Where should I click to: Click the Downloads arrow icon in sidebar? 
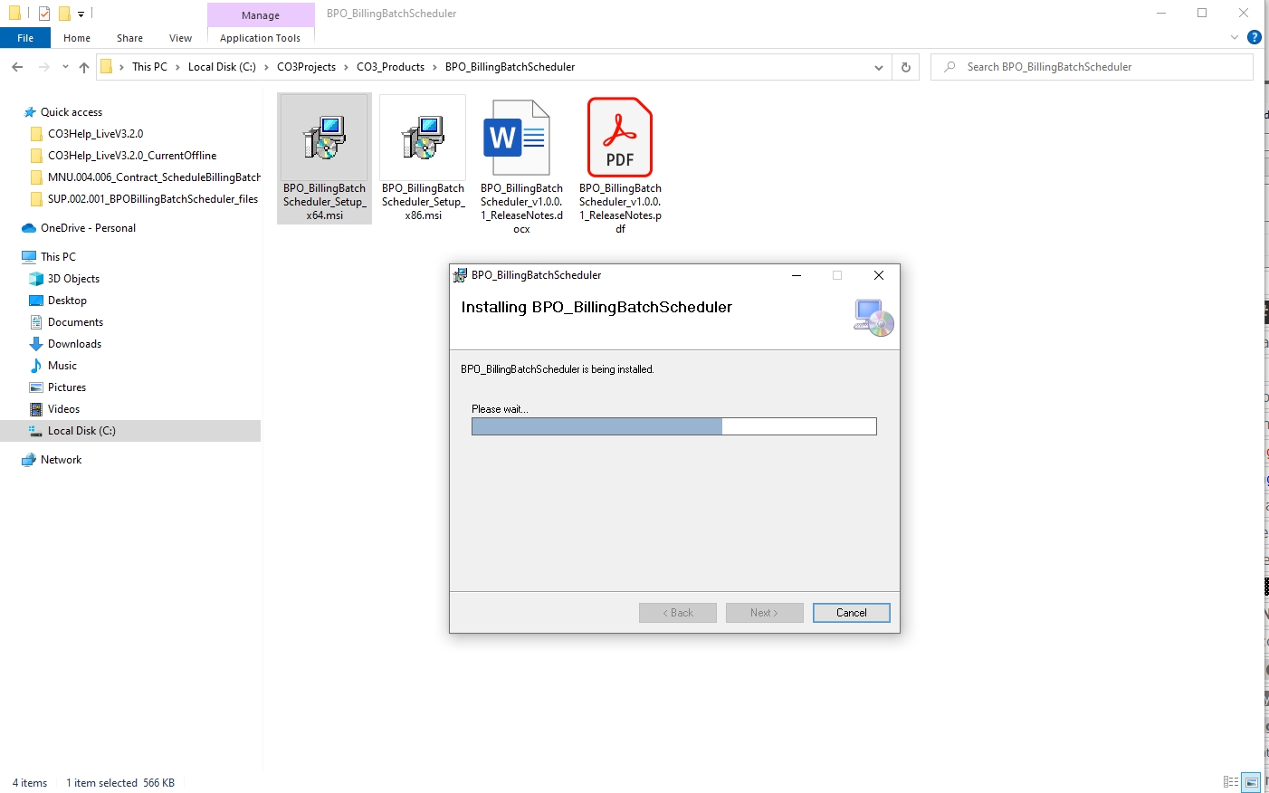click(36, 344)
